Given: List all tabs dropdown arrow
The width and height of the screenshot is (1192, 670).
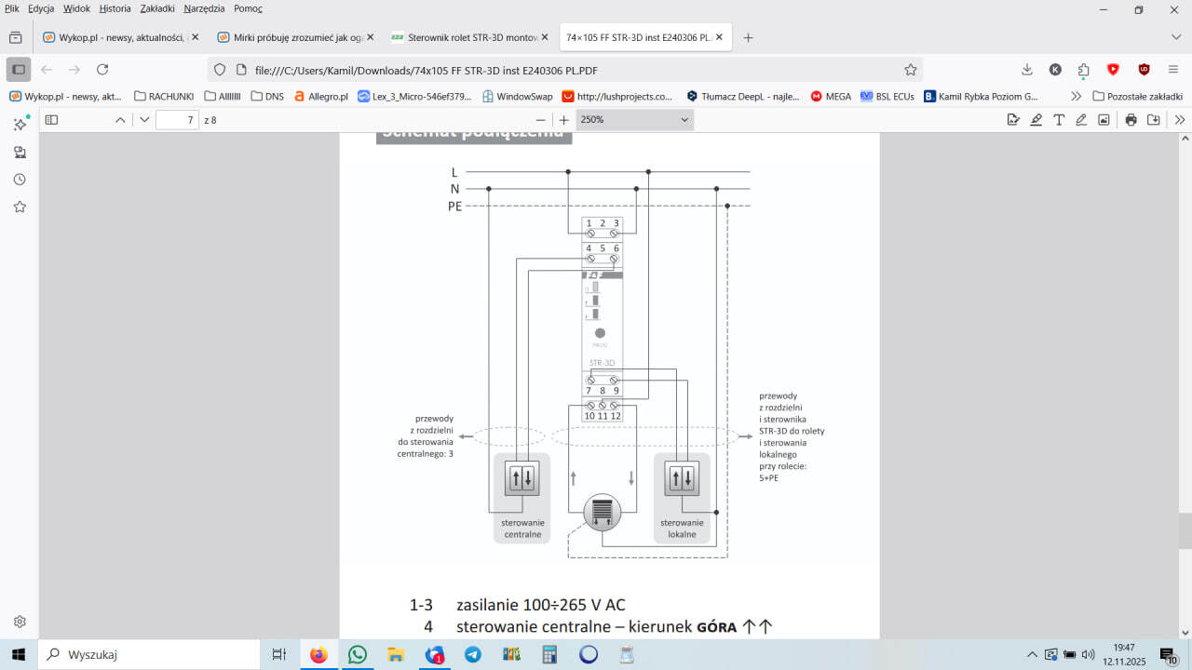Looking at the screenshot, I should pyautogui.click(x=1176, y=37).
